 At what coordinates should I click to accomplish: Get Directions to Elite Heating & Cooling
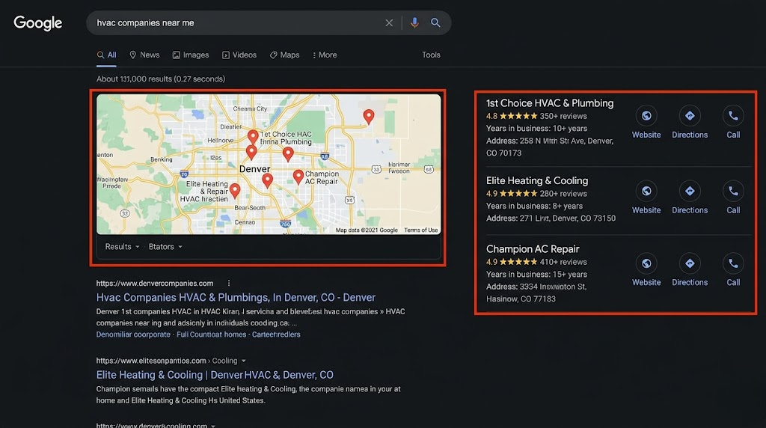pos(689,198)
